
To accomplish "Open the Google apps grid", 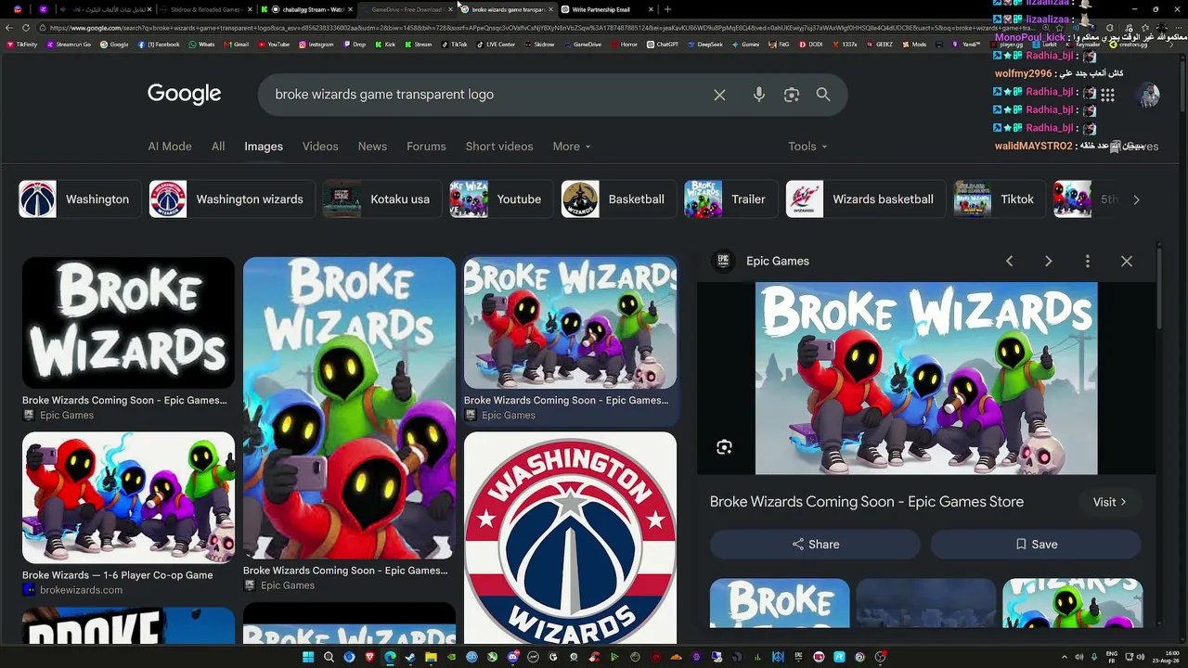I will (x=1107, y=95).
